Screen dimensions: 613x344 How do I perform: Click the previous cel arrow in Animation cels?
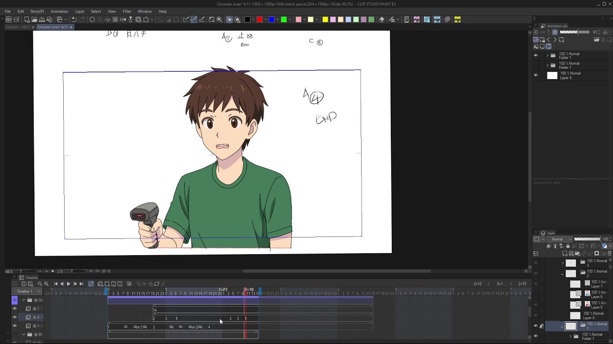pos(548,40)
